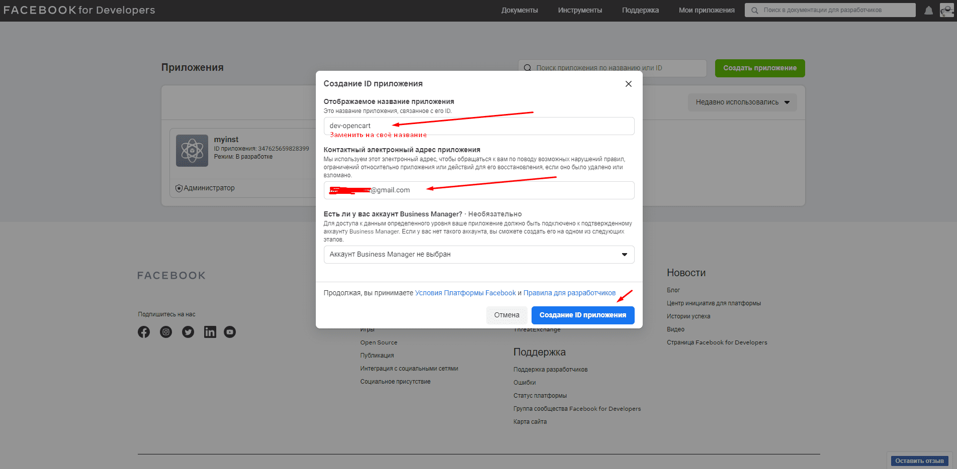Open the Twitter social icon in footer

pyautogui.click(x=188, y=332)
